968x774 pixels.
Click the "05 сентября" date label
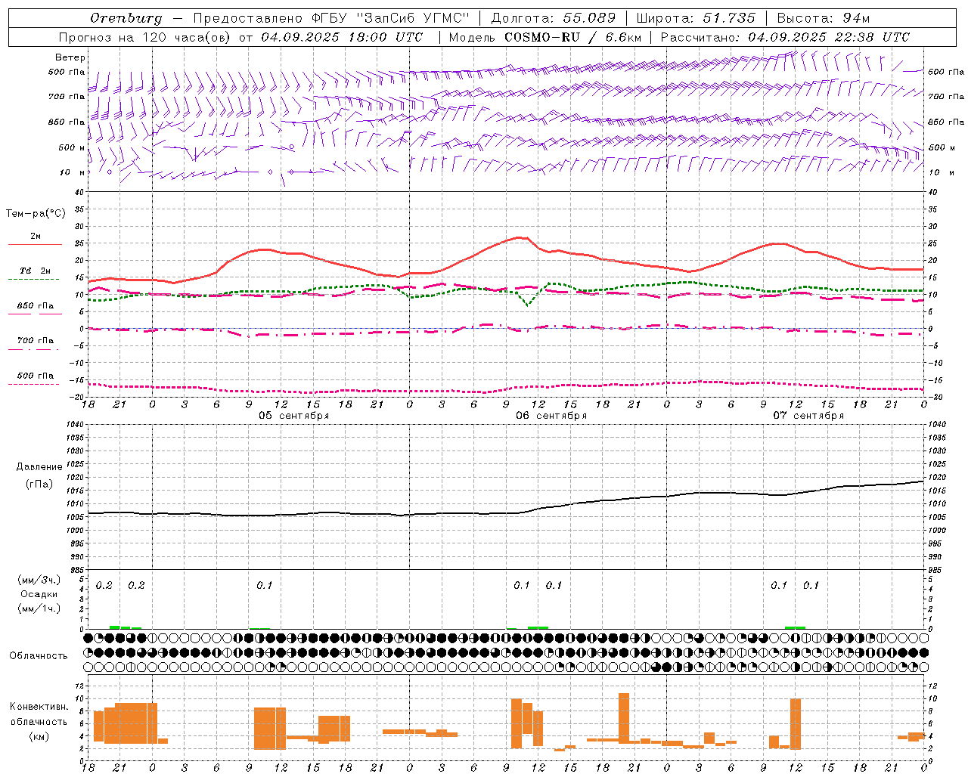[293, 416]
